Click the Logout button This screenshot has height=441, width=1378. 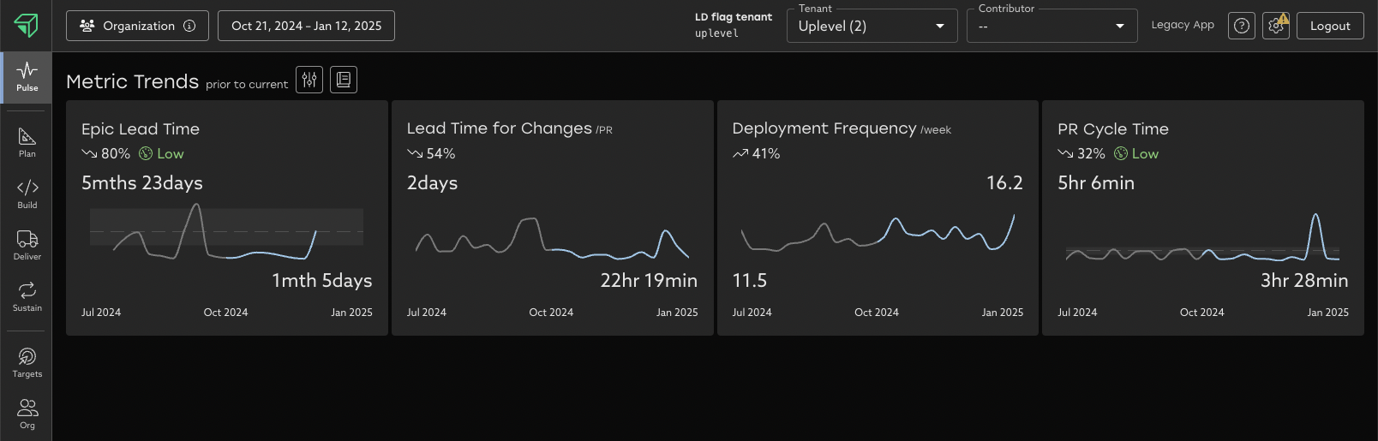pos(1329,26)
